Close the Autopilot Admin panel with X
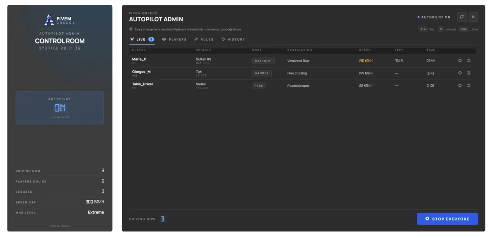This screenshot has width=493, height=238. coord(473,17)
